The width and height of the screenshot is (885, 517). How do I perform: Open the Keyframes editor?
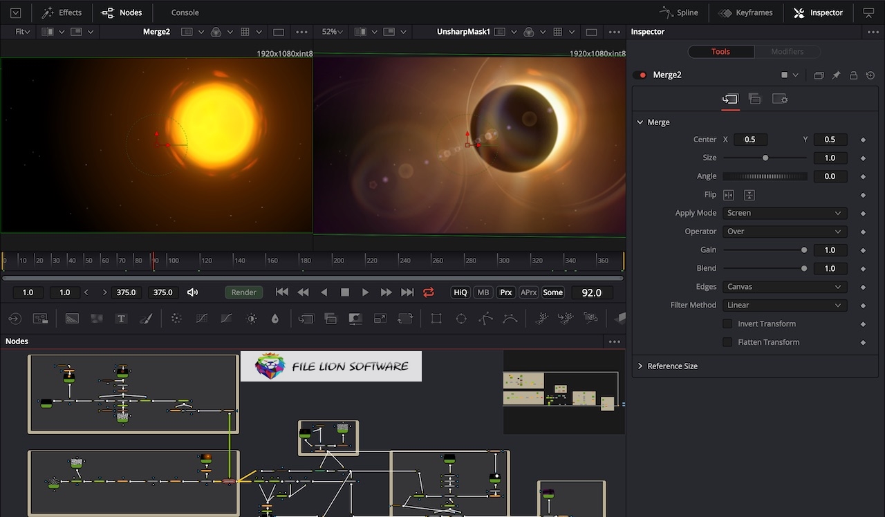pos(745,12)
